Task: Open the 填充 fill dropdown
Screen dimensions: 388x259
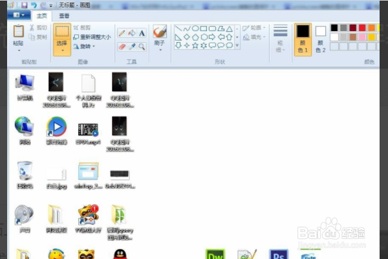Action: pyautogui.click(x=254, y=37)
